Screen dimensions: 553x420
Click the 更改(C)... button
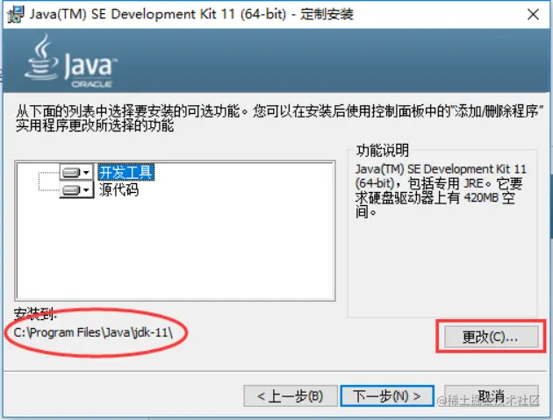coord(491,337)
